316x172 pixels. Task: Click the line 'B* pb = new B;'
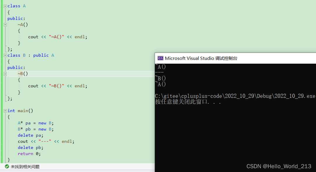point(36,129)
